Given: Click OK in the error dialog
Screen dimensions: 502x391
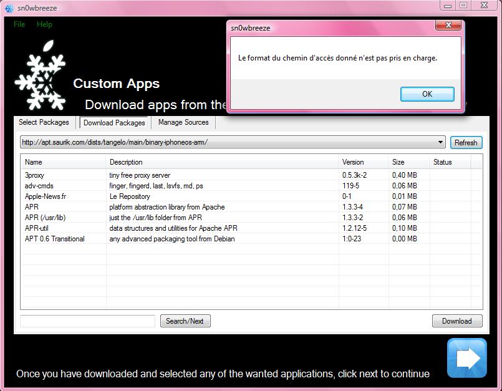Looking at the screenshot, I should 427,94.
